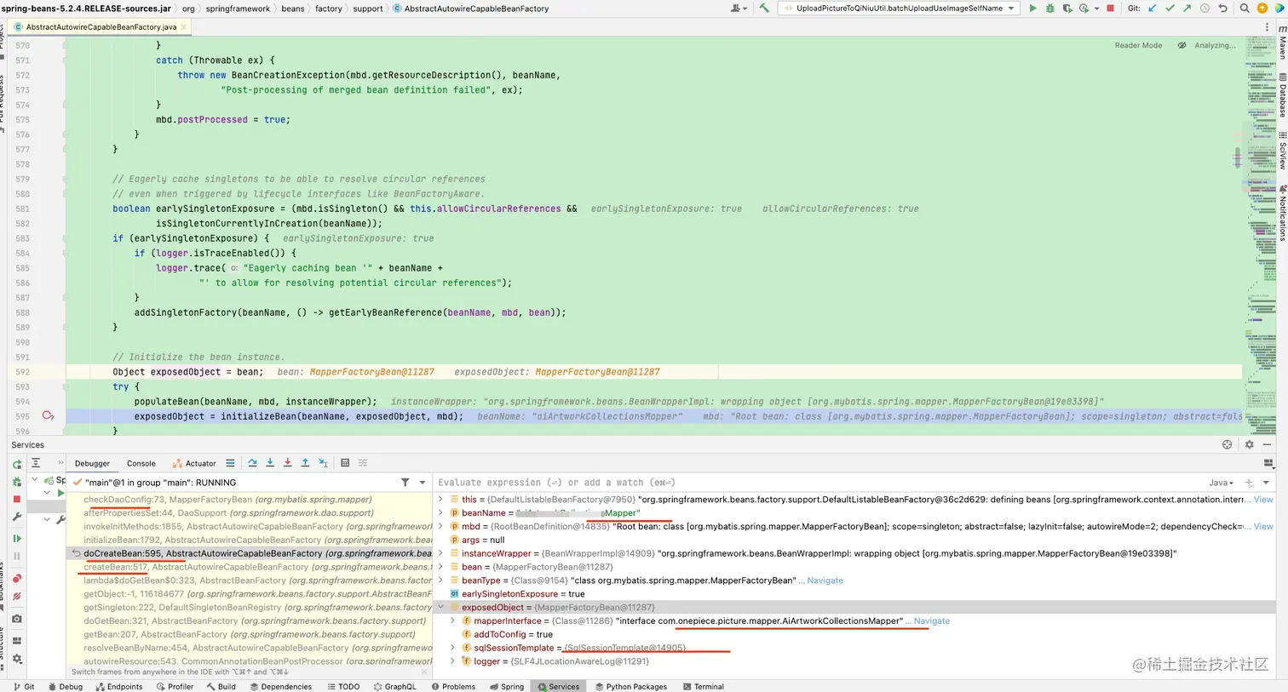The width and height of the screenshot is (1288, 692).
Task: Open the Java language dropdown in evaluator
Action: pyautogui.click(x=1221, y=483)
